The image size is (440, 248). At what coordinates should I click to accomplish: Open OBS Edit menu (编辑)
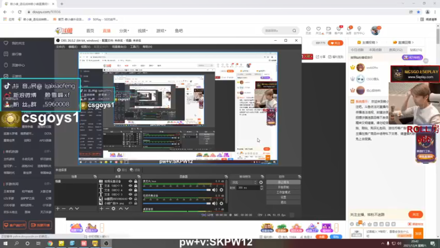[73, 47]
